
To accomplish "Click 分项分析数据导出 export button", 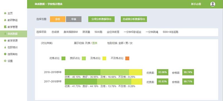I will [x=101, y=19].
